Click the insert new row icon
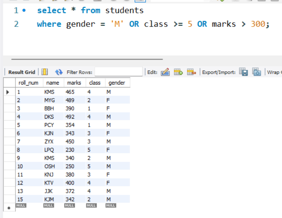This screenshot has height=218, width=282. coord(178,72)
